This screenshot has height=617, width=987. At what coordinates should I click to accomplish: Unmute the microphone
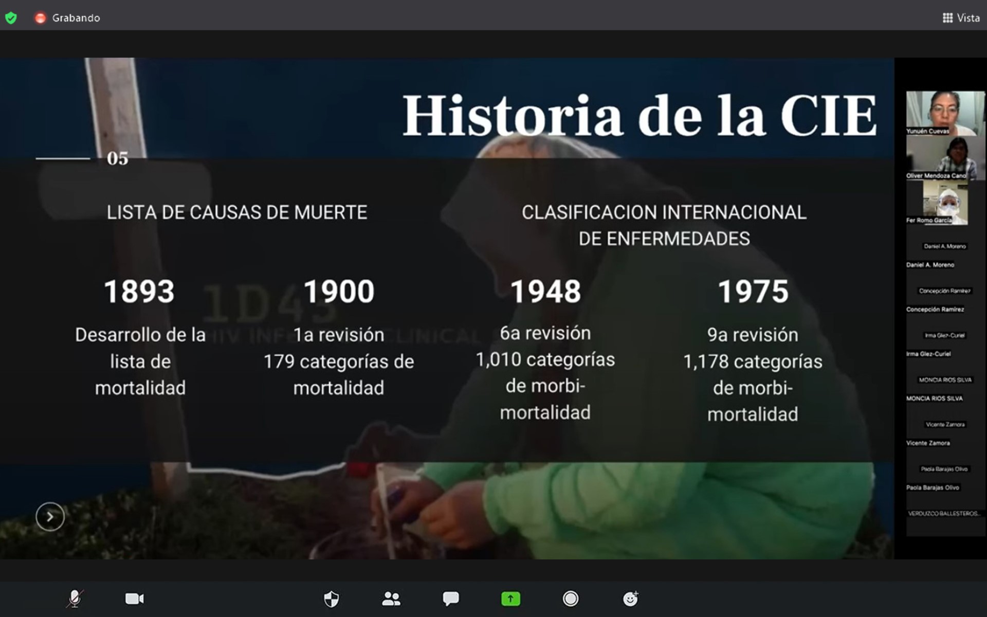pos(75,598)
